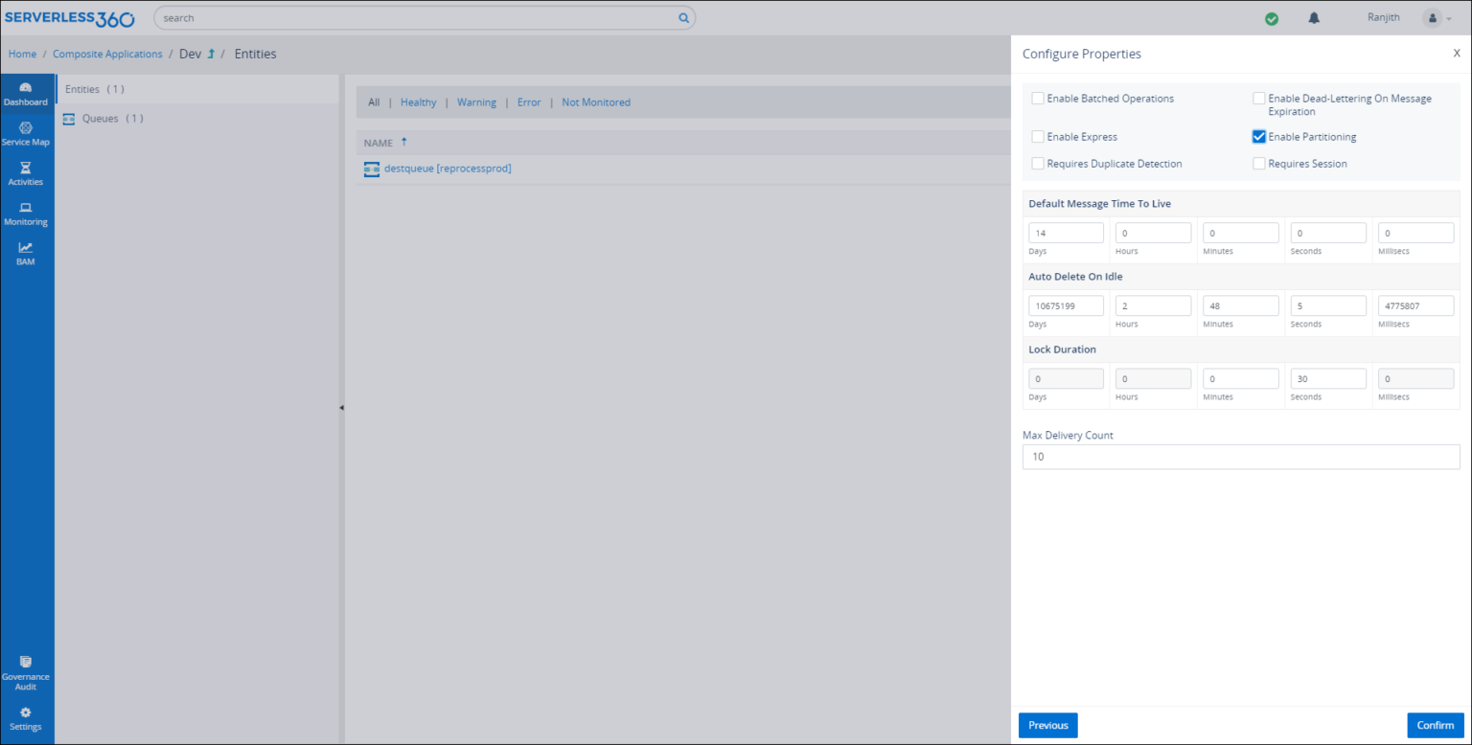Viewport: 1472px width, 745px height.
Task: Switch to the Warning filter tab
Action: point(476,102)
